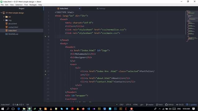Open the Help menu
Viewport: 198px width, 111px height.
[x=40, y=5]
